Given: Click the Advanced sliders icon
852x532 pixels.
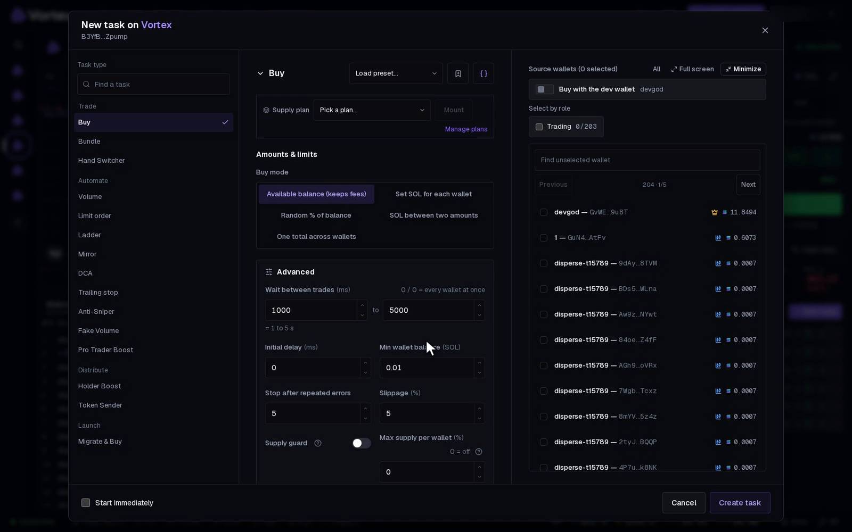Looking at the screenshot, I should point(269,272).
